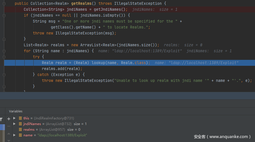
Task: Click the www.anquanke.com watermark text
Action: [222, 137]
